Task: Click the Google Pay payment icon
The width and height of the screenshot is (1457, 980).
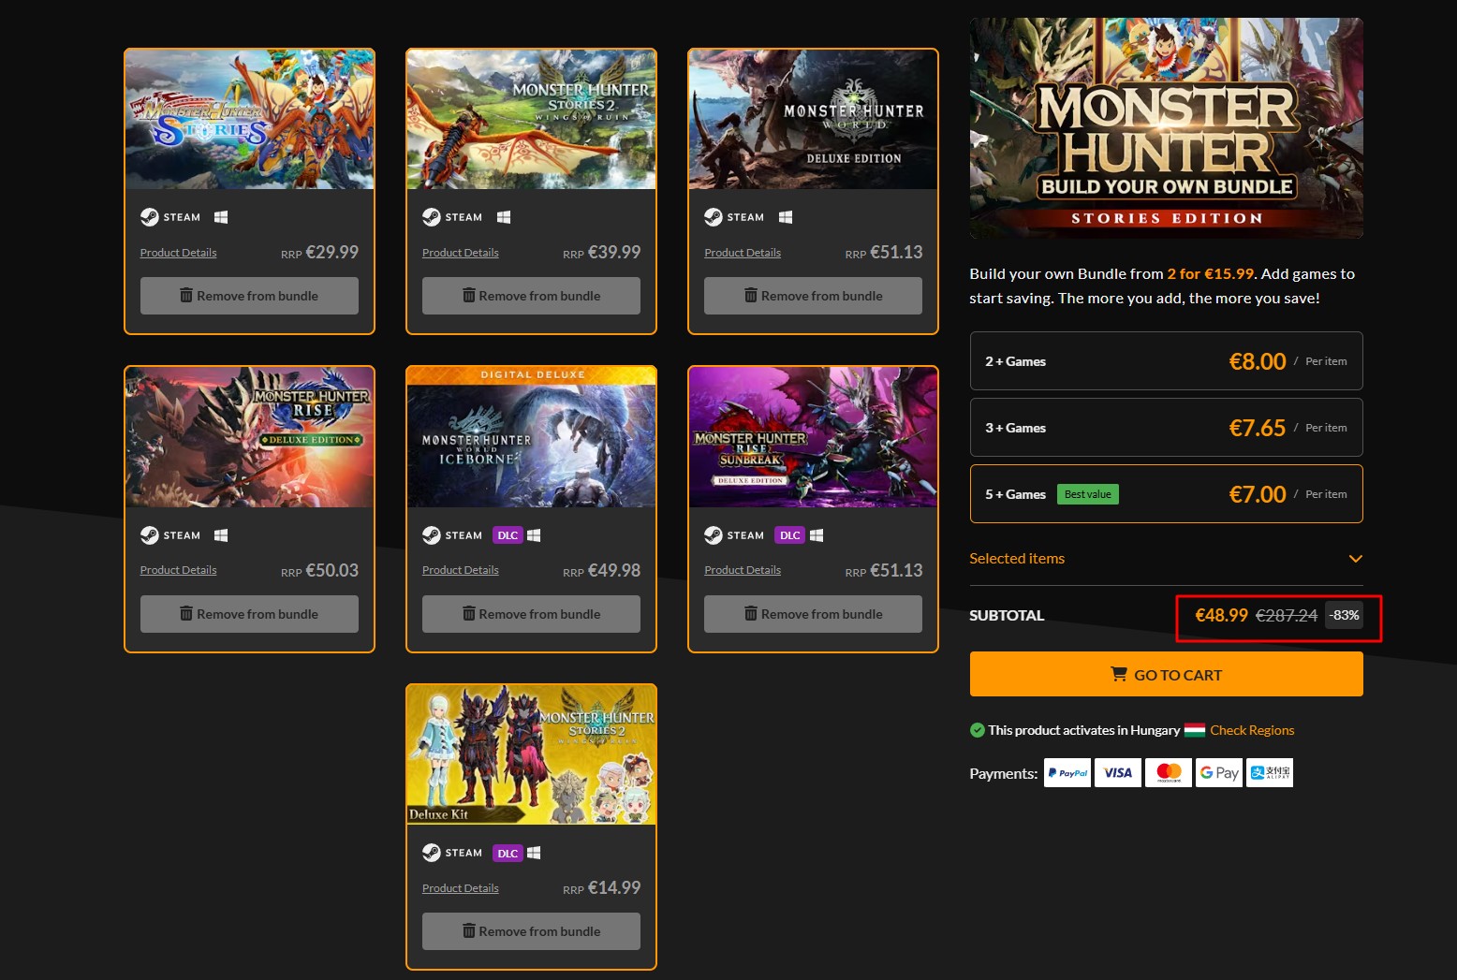Action: [1219, 773]
